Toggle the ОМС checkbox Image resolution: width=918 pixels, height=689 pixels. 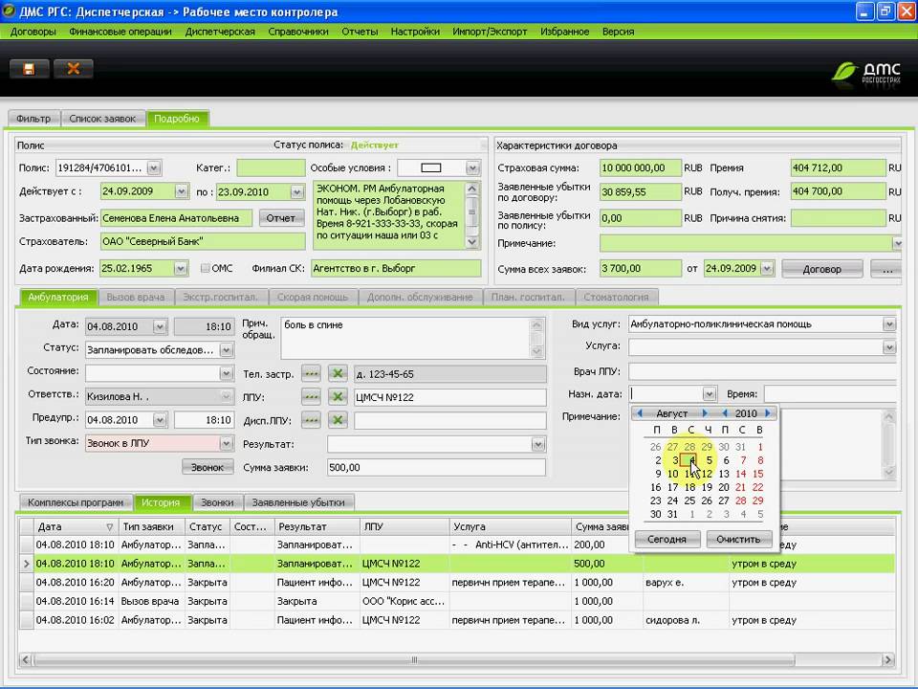click(x=205, y=268)
